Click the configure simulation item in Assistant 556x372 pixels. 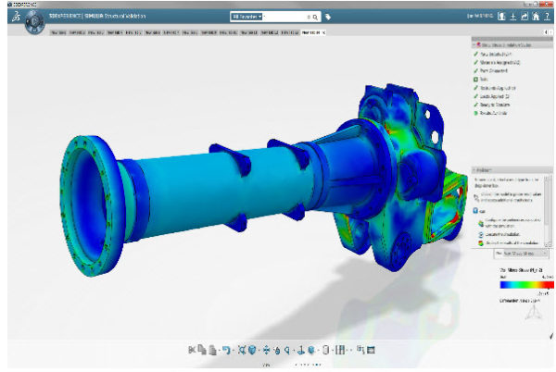(x=510, y=223)
